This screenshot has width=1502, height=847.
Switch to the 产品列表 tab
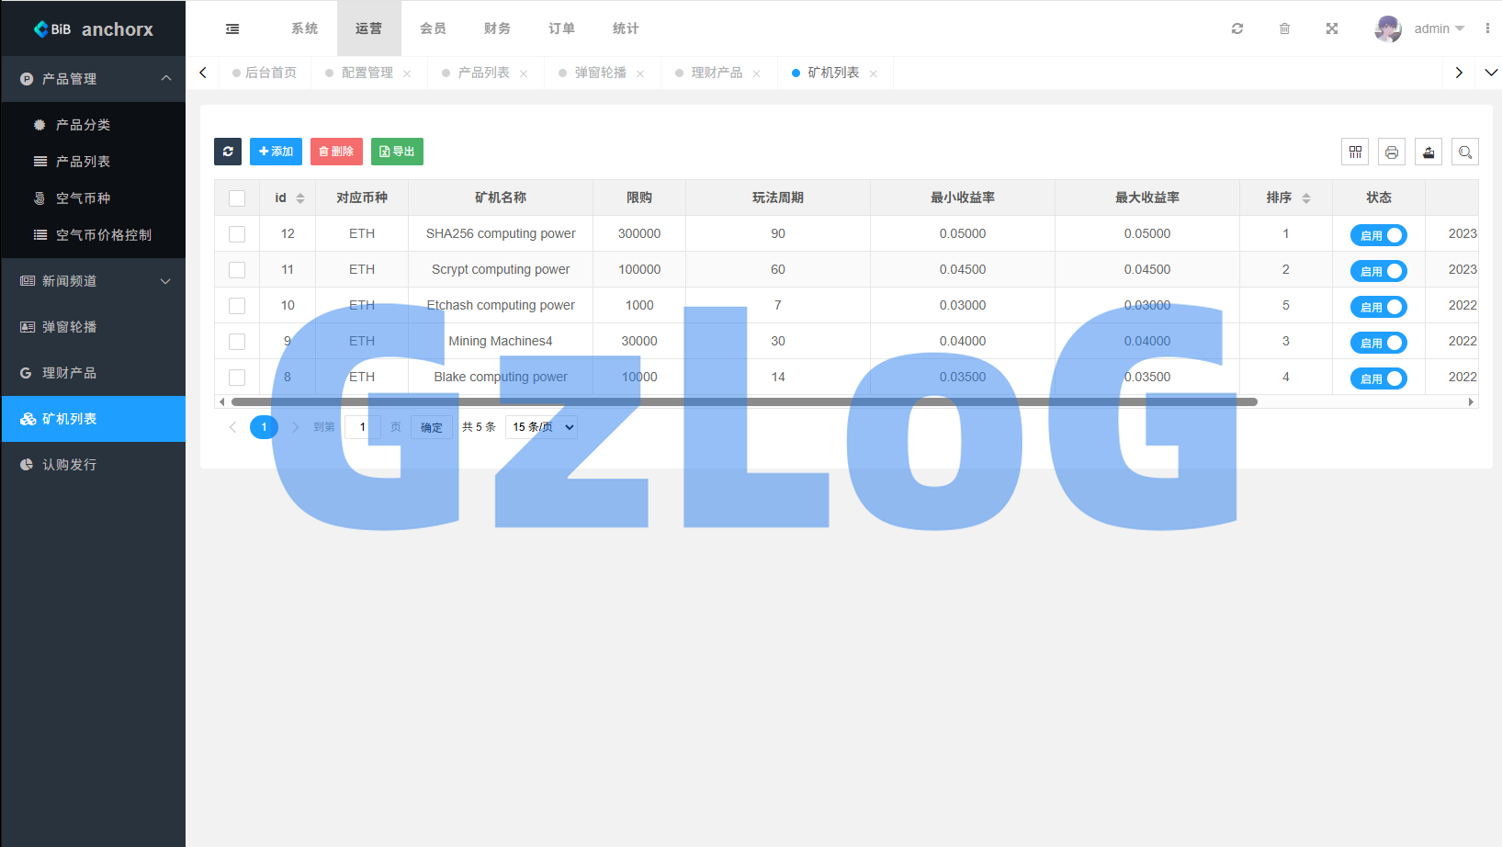coord(483,73)
